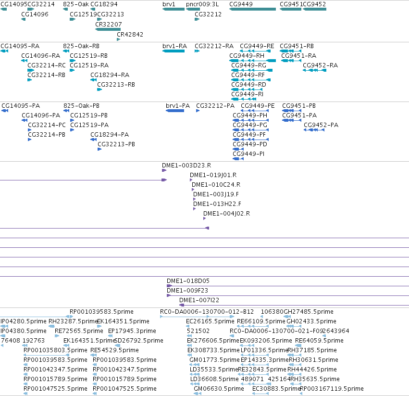Click EST GM06630.5prime
This screenshot has width=409, height=396.
(x=219, y=389)
